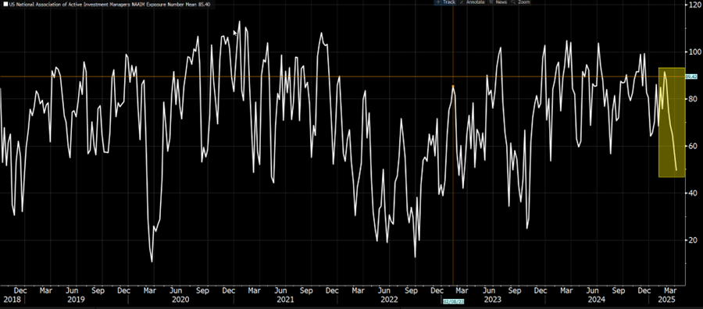The width and height of the screenshot is (703, 309).
Task: Click the 20 value on the y-axis
Action: click(x=693, y=240)
